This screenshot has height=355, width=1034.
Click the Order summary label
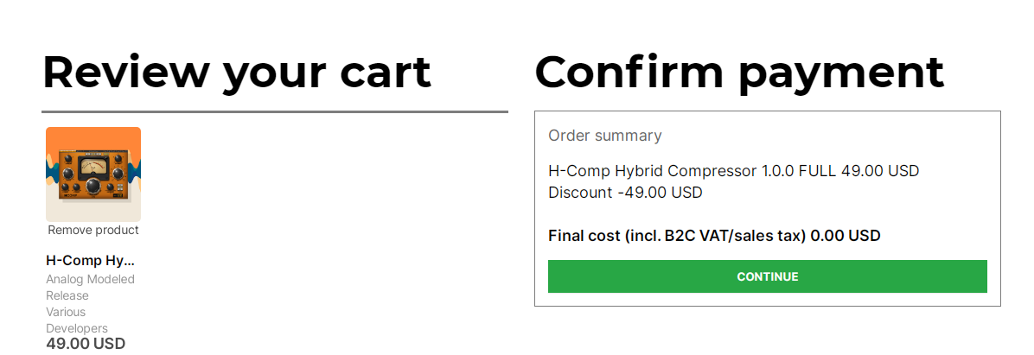[605, 136]
